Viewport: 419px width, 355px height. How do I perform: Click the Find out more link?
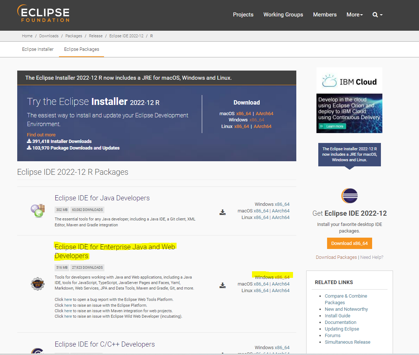41,135
